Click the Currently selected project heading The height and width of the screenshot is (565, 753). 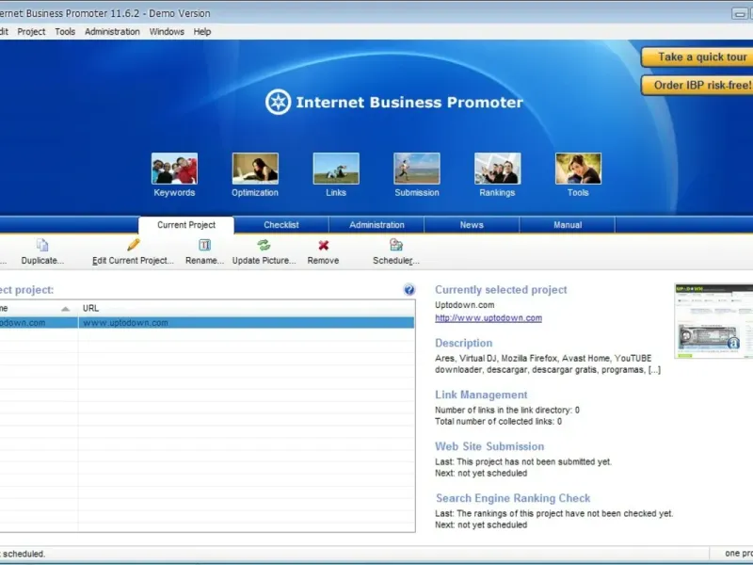click(x=501, y=290)
